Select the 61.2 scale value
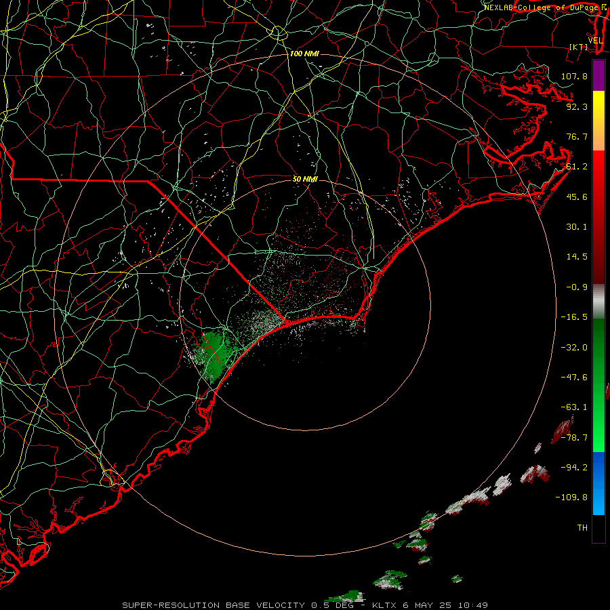The height and width of the screenshot is (610, 610). coord(577,167)
